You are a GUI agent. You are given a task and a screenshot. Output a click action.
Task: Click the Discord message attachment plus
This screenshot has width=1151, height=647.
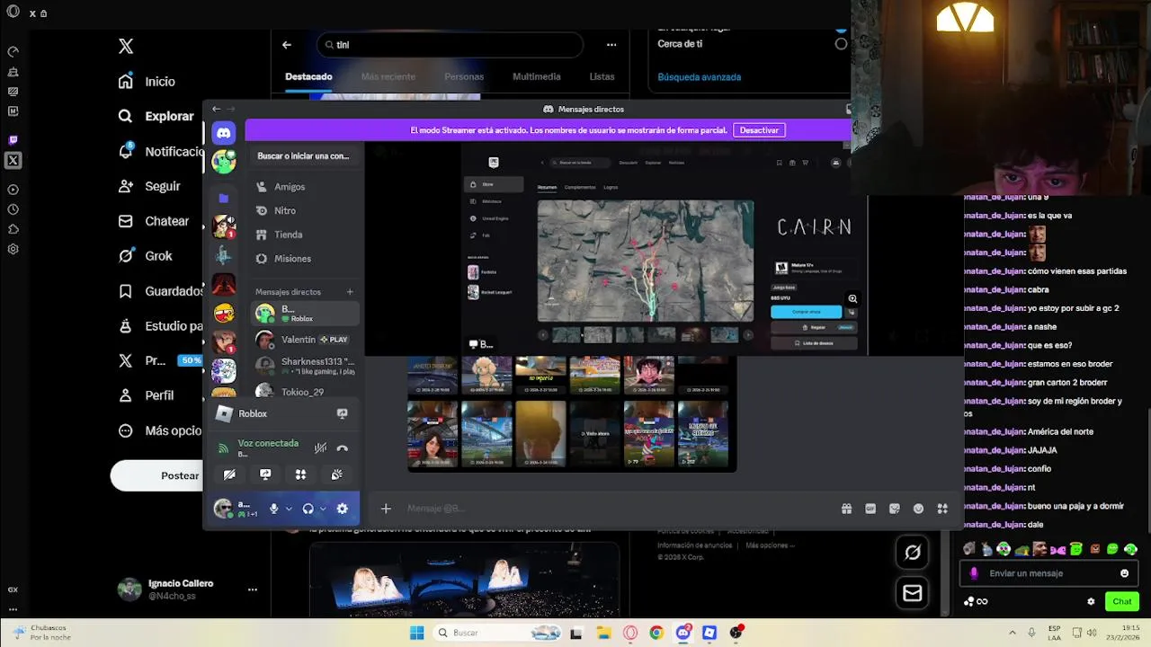pyautogui.click(x=386, y=509)
